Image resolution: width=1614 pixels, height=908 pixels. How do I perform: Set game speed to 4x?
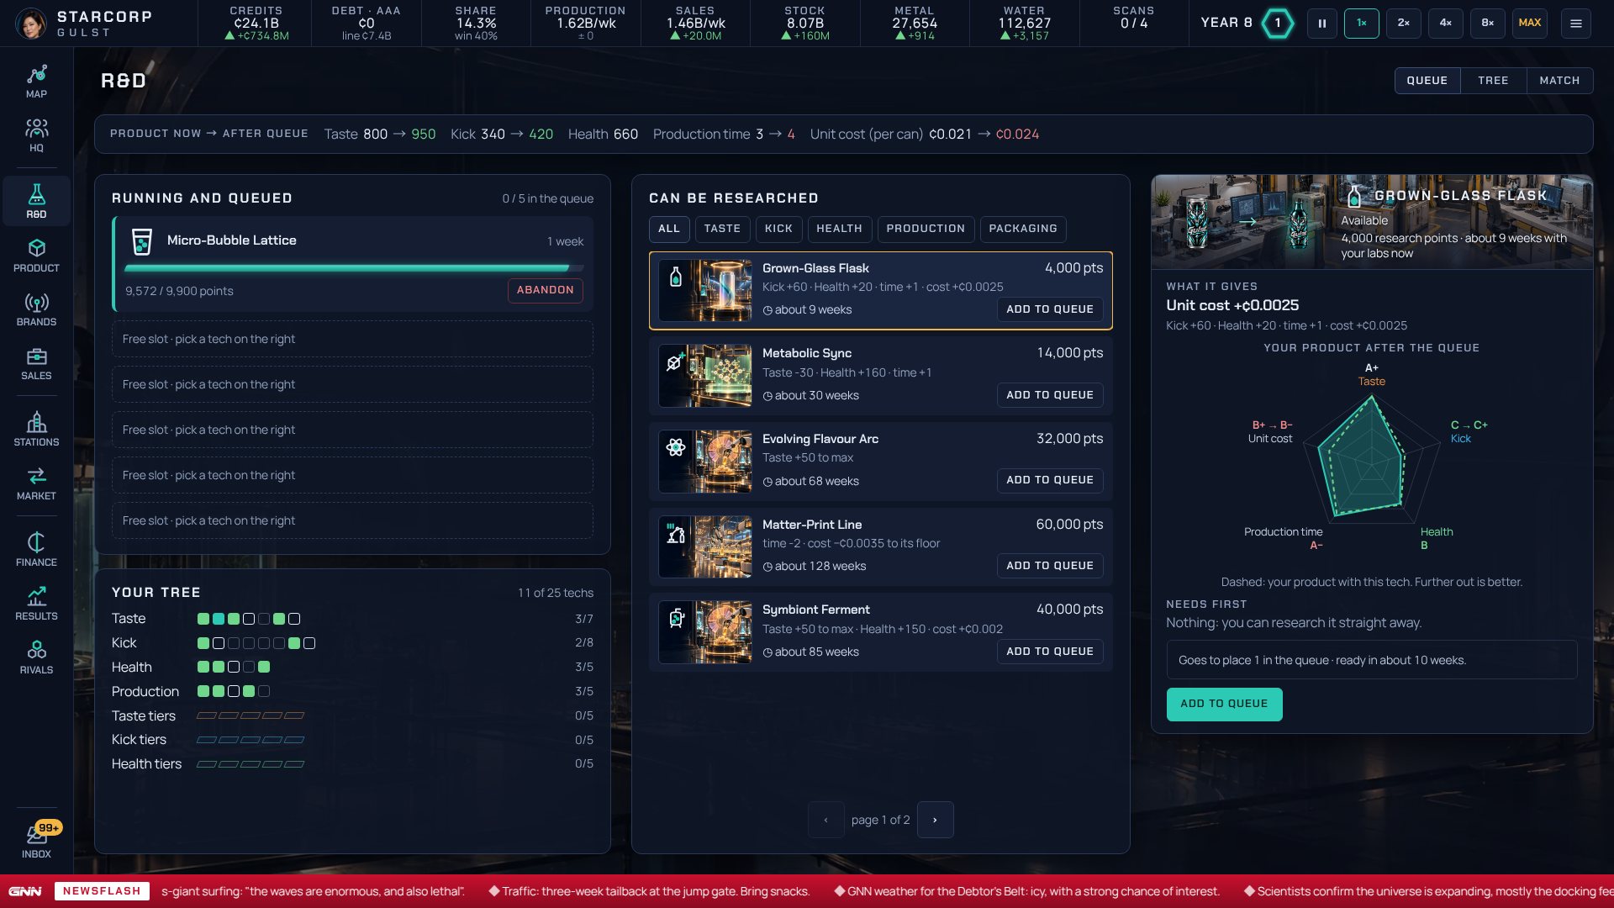click(x=1446, y=24)
